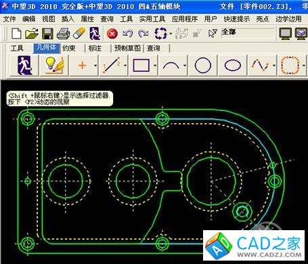Switch to the 几何体 tab
Viewport: 308px width, 264px height.
[47, 48]
